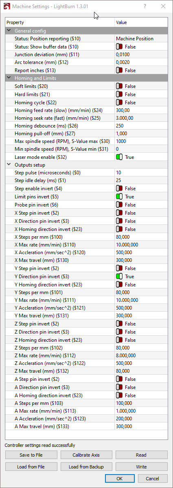Click Write to send settings
173x488 pixels.
pyautogui.click(x=141, y=466)
